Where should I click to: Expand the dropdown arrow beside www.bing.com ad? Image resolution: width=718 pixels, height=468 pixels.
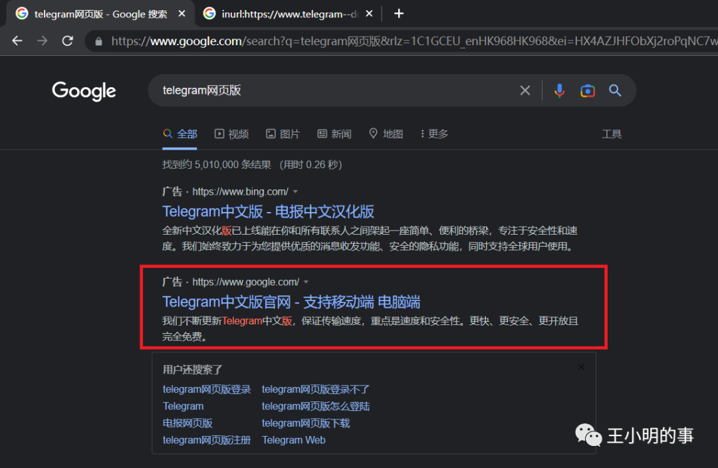(x=295, y=192)
